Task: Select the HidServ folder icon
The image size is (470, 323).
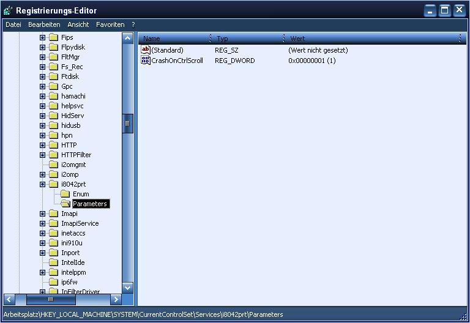Action: tap(53, 116)
